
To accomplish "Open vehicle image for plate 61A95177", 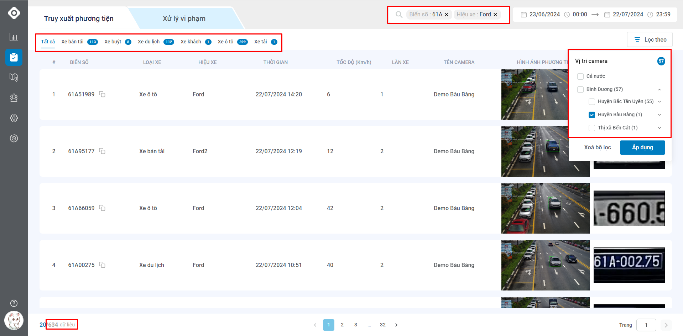I will pos(546,151).
